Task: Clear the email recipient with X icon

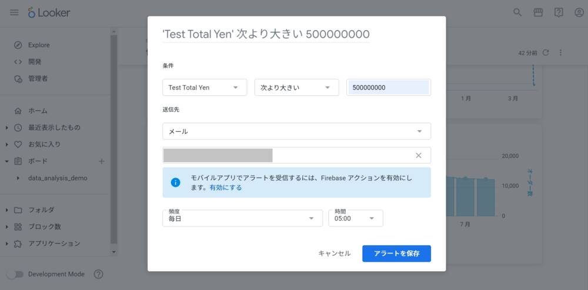Action: [x=419, y=155]
